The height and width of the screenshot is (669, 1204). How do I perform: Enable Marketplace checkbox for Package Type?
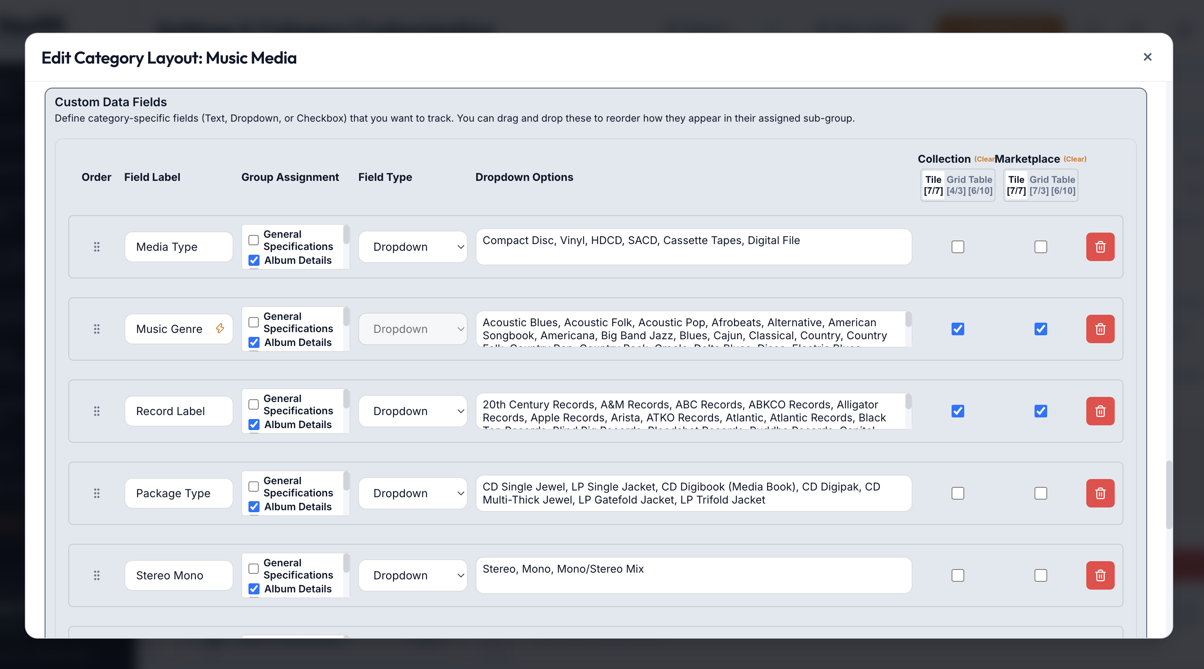[x=1040, y=493]
